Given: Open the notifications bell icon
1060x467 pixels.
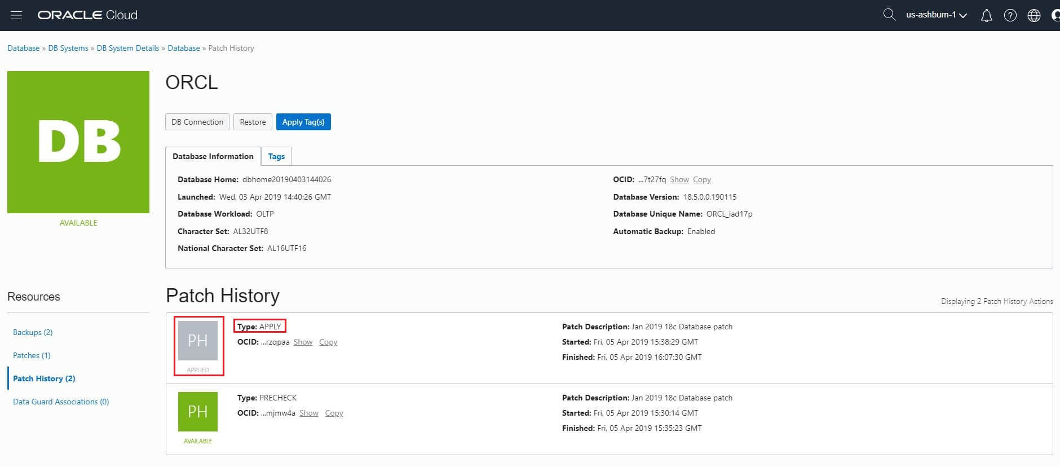Looking at the screenshot, I should pyautogui.click(x=986, y=15).
